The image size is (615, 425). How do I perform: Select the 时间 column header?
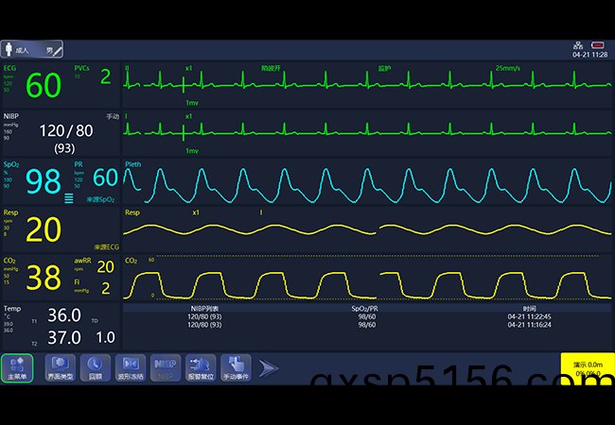[x=529, y=309]
